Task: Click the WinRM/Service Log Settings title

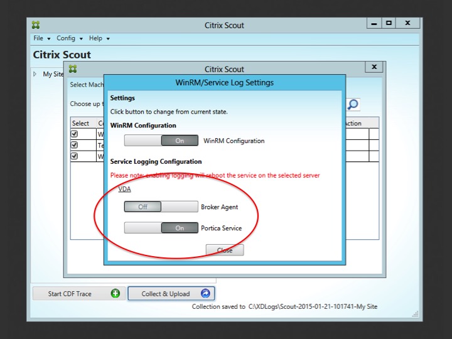Action: [x=225, y=82]
